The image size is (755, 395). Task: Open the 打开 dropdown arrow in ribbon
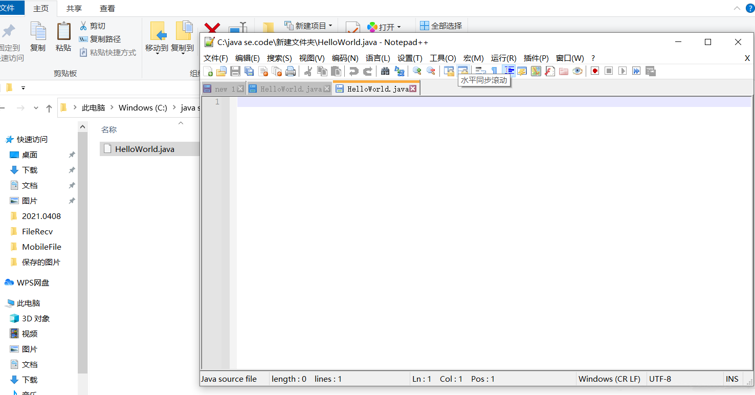(x=399, y=27)
